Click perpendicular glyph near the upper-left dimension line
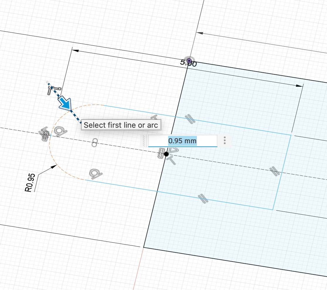The width and height of the screenshot is (327, 290). point(54,91)
